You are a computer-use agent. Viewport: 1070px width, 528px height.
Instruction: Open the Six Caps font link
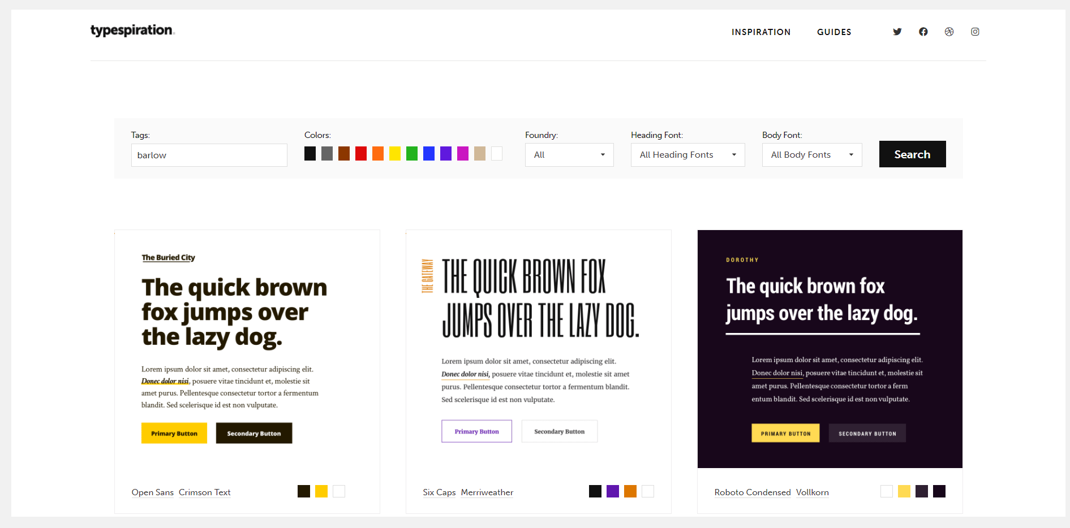(x=439, y=492)
